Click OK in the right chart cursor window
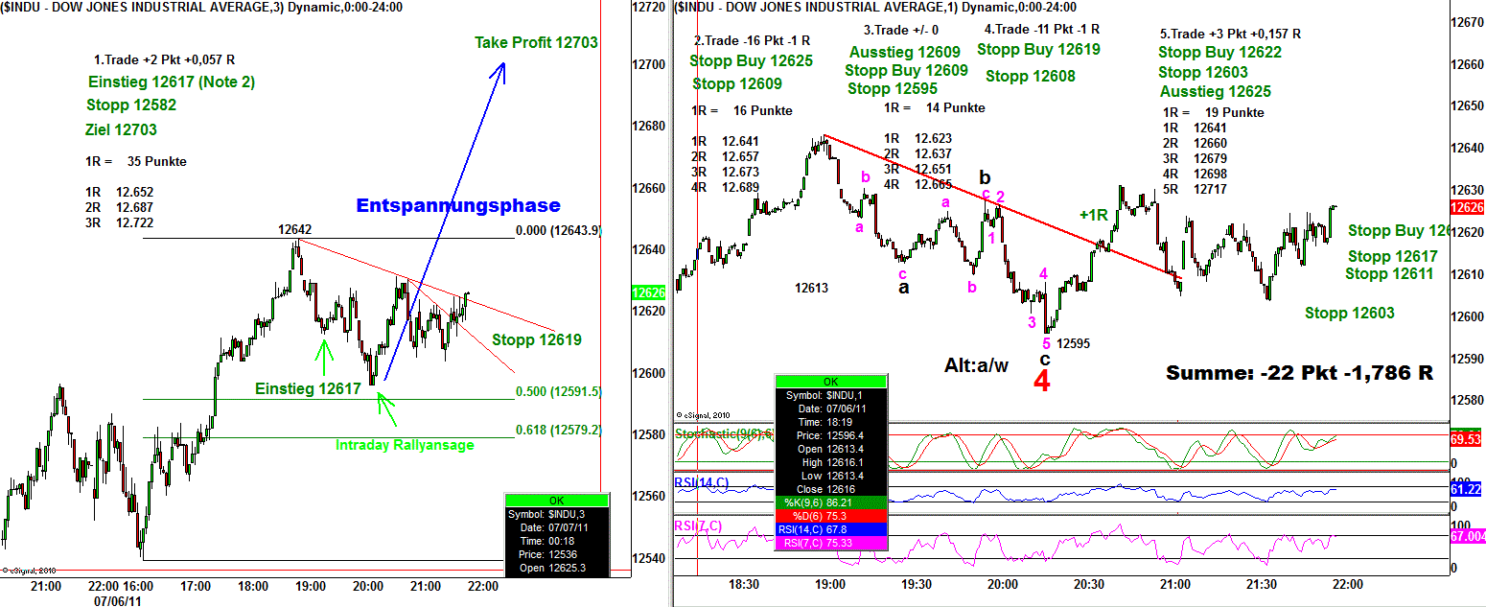 830,381
